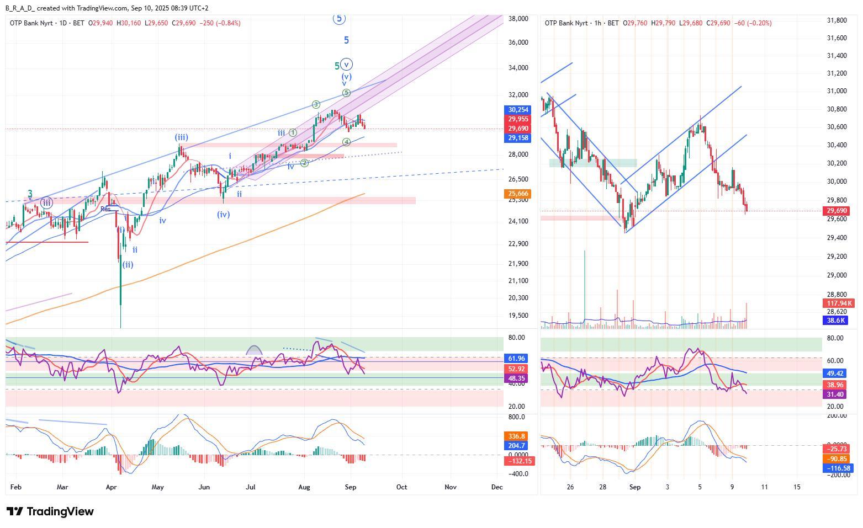863x528 pixels.
Task: Click the blue 204.7 MACD value tag
Action: tap(517, 445)
